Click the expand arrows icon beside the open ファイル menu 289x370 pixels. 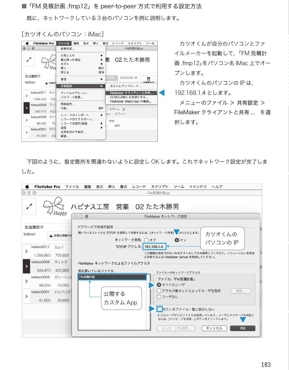(29, 60)
